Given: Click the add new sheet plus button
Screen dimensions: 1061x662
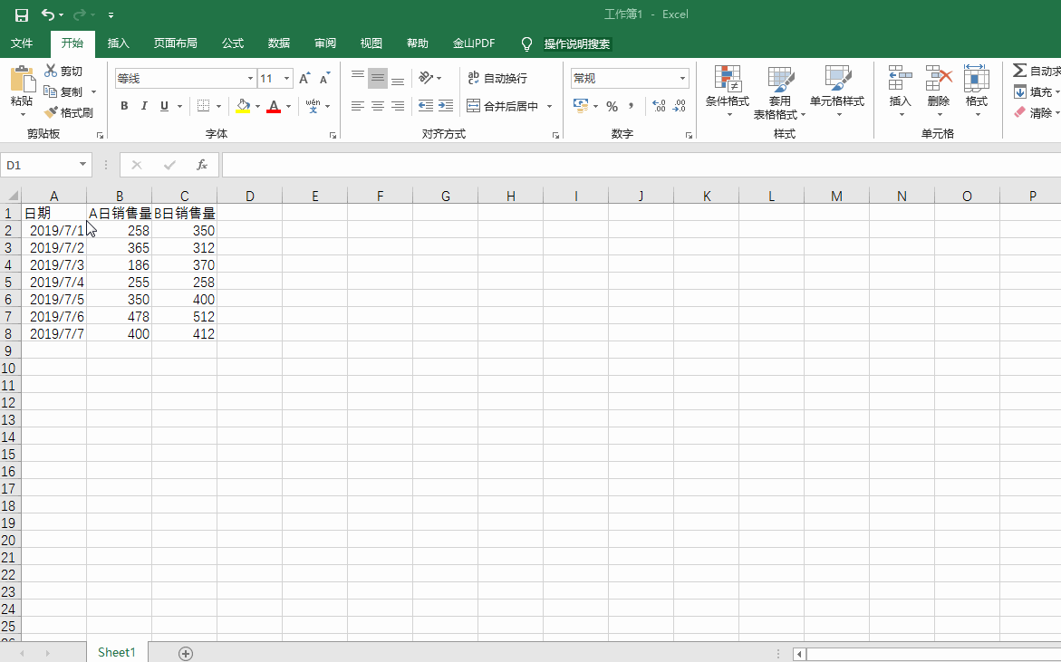Looking at the screenshot, I should click(x=186, y=653).
